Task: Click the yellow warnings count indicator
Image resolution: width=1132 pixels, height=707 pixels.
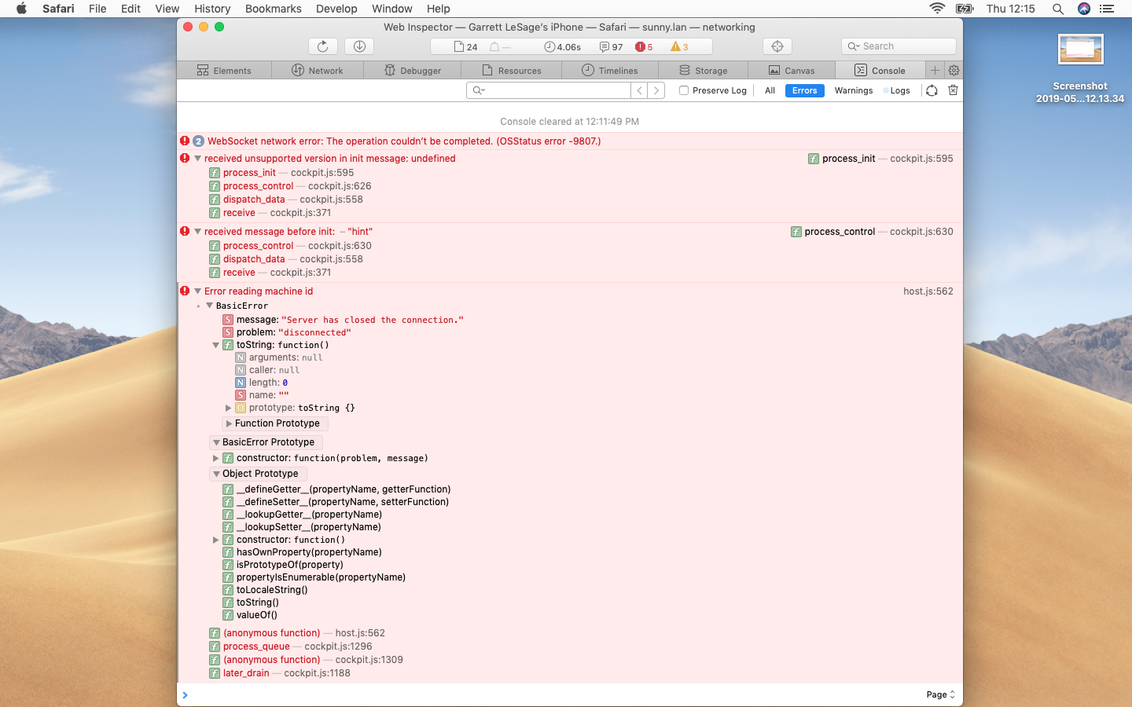Action: point(679,47)
